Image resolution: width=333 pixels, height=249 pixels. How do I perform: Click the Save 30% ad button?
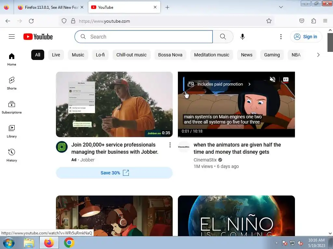coord(114,173)
